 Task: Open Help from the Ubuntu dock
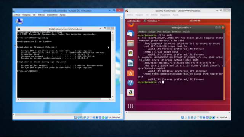click(x=130, y=83)
